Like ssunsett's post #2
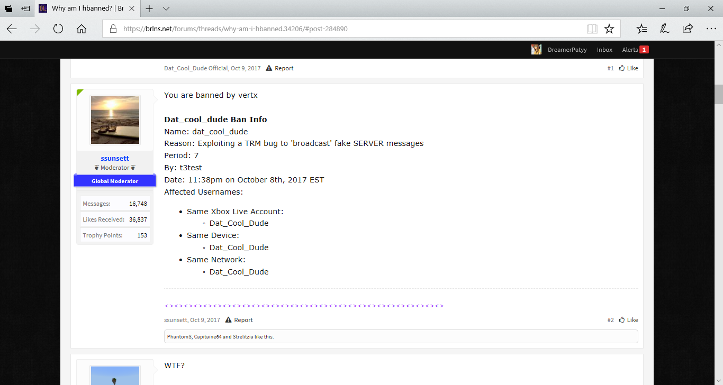Screen dimensions: 723x385 coord(628,320)
